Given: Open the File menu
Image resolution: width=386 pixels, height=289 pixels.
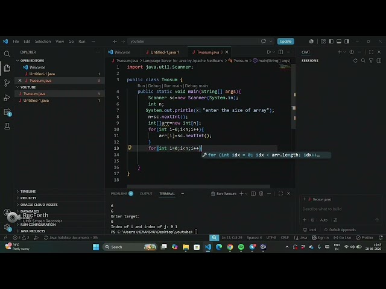Looking at the screenshot, I should pyautogui.click(x=16, y=42).
